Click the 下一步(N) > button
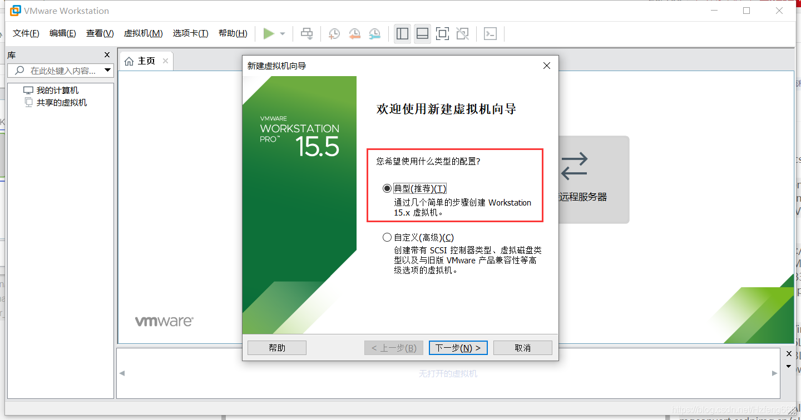Image resolution: width=801 pixels, height=420 pixels. pyautogui.click(x=458, y=348)
